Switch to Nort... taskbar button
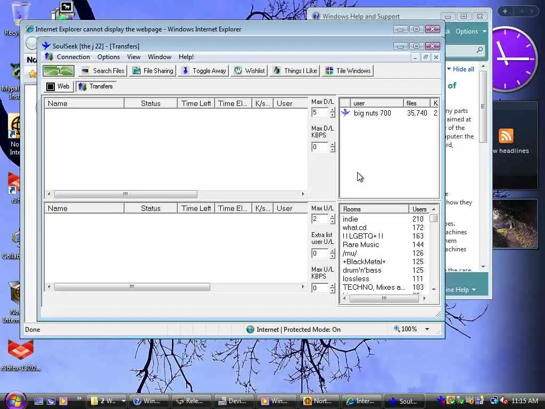Screen dimensions: 545x409 coord(319,401)
